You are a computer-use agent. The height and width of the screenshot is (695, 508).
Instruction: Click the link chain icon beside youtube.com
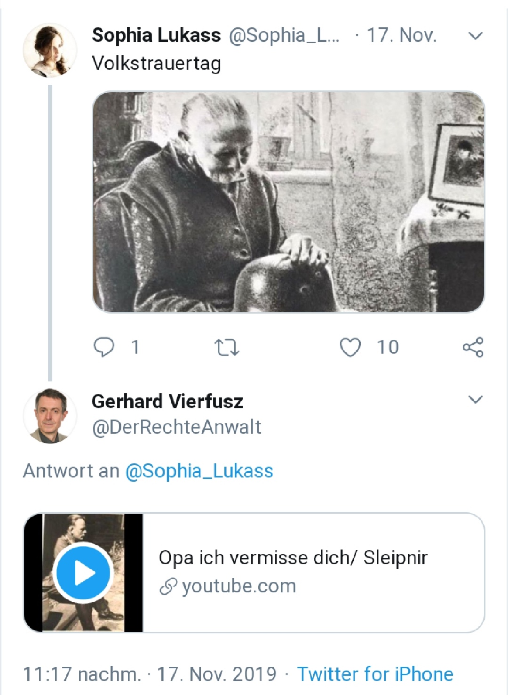pyautogui.click(x=168, y=587)
